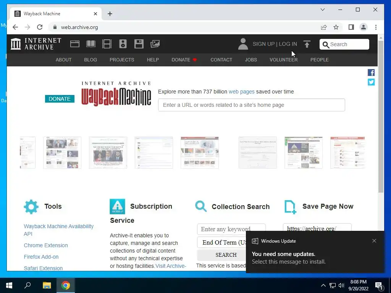
Task: Click the Internet Archive logo
Action: pyautogui.click(x=36, y=44)
